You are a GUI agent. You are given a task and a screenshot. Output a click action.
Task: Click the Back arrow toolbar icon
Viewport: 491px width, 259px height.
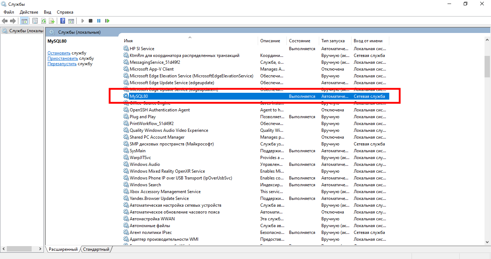(5, 21)
